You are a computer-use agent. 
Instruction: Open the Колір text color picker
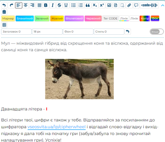pos(145,19)
